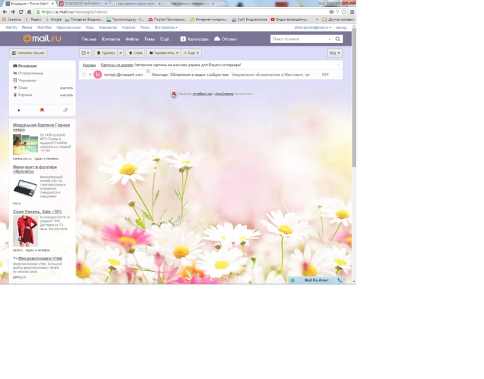Viewport: 484px width, 379px height.
Task: Open the Контакты tab in the header
Action: (x=111, y=39)
